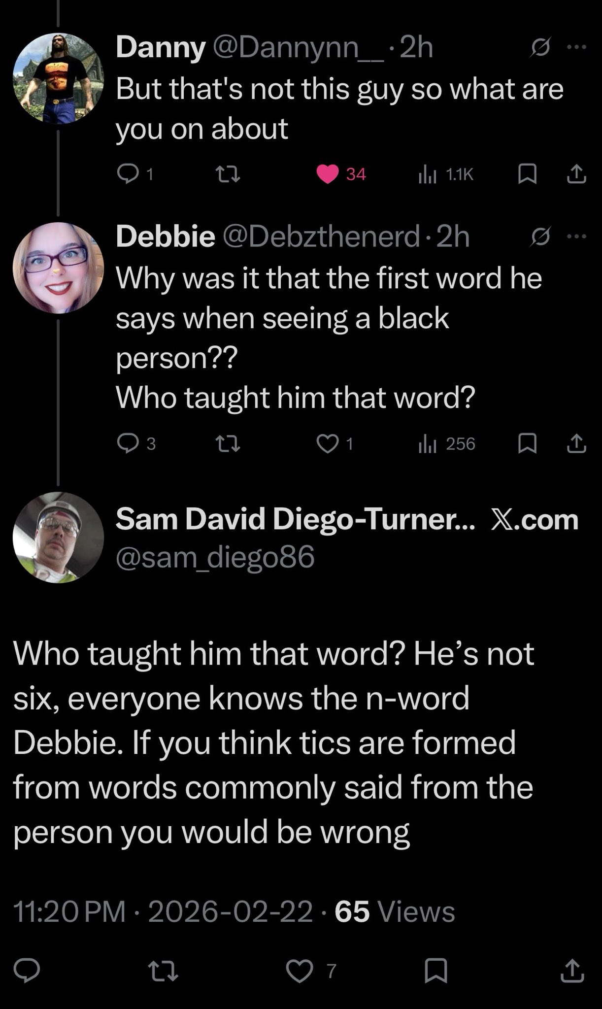
Task: Open more options on Debbie's tweet
Action: tap(577, 237)
